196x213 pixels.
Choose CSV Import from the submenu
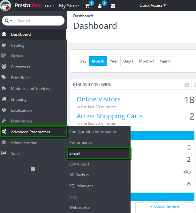pyautogui.click(x=99, y=164)
